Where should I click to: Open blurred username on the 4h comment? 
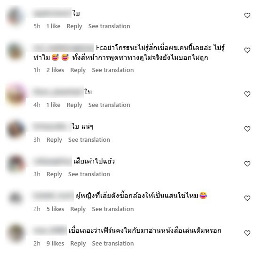[58, 92]
